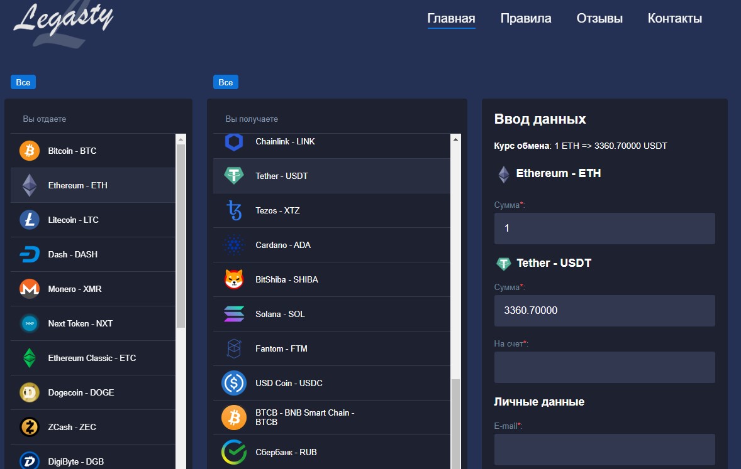This screenshot has height=469, width=741.
Task: Click receive list scrollbar up arrow
Action: [455, 139]
